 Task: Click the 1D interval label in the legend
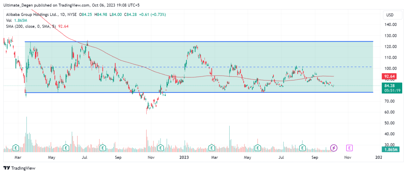point(62,15)
